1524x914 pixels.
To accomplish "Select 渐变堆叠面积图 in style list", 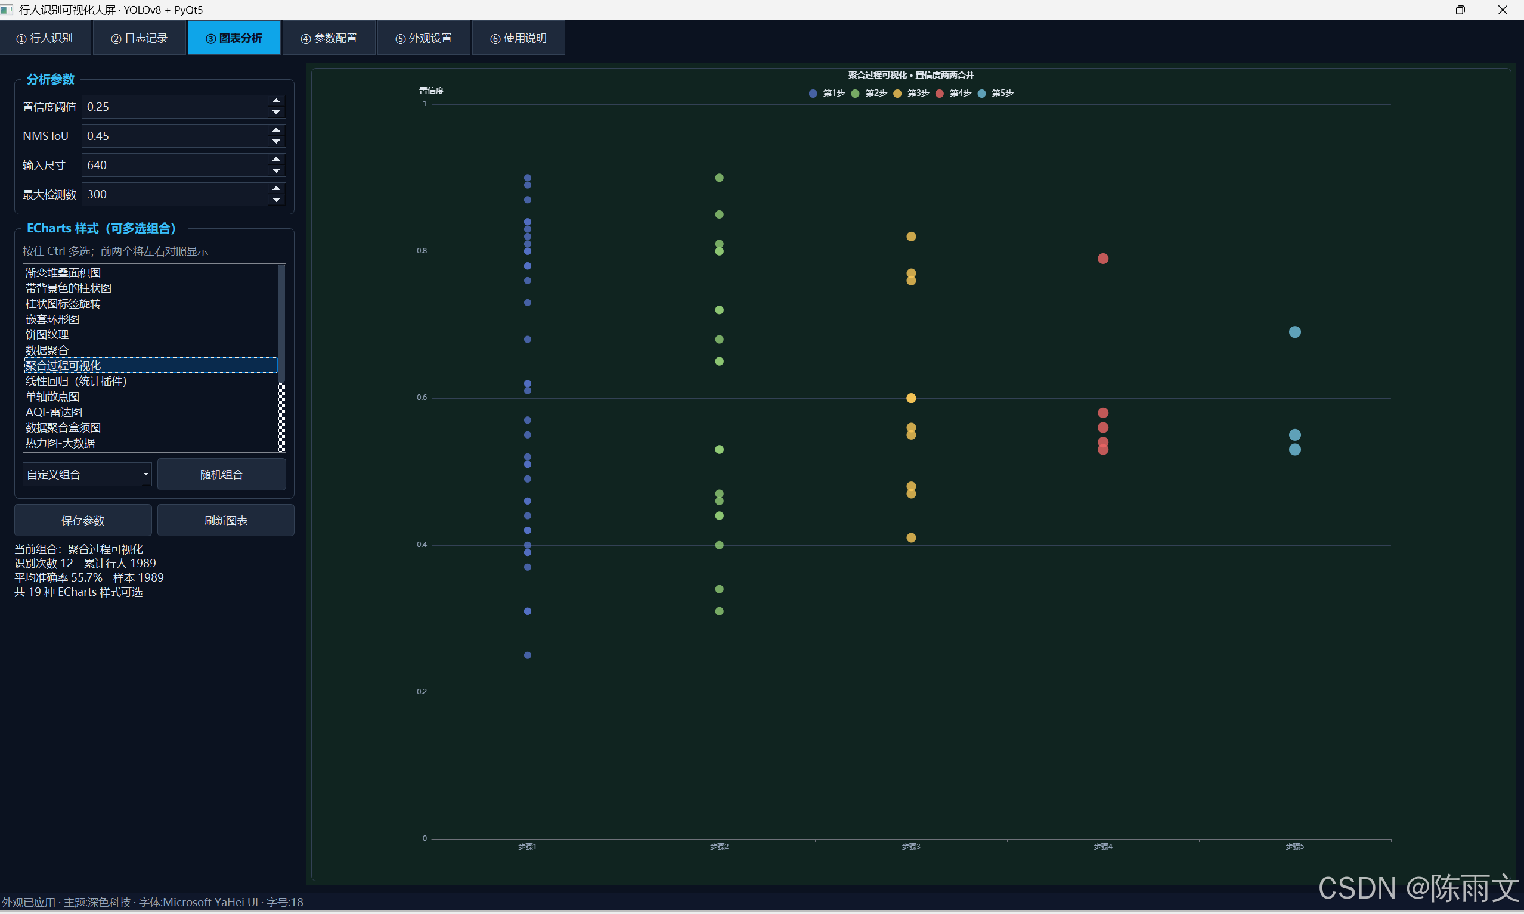I will pos(150,273).
